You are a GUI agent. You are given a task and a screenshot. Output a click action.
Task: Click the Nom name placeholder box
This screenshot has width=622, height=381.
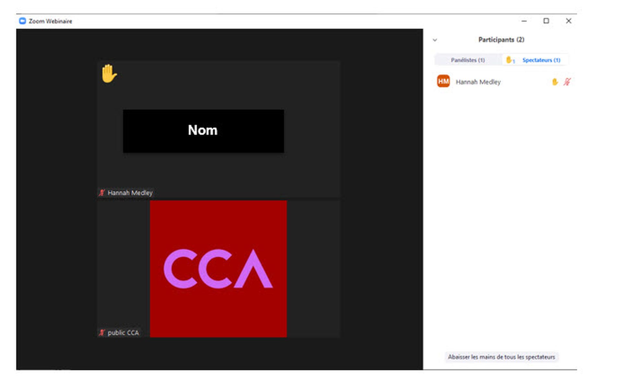(203, 131)
